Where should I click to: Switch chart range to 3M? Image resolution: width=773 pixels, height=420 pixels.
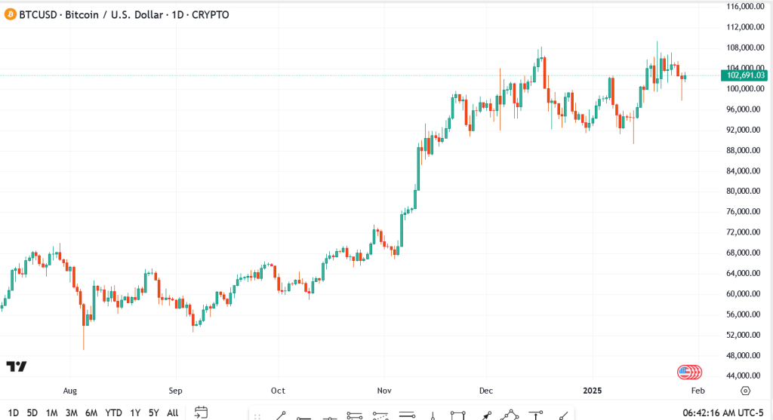72,412
